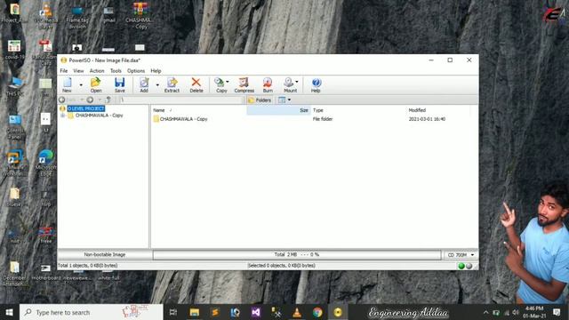The height and width of the screenshot is (320, 569).
Task: Open the Help menu in menu bar
Action: 156,71
